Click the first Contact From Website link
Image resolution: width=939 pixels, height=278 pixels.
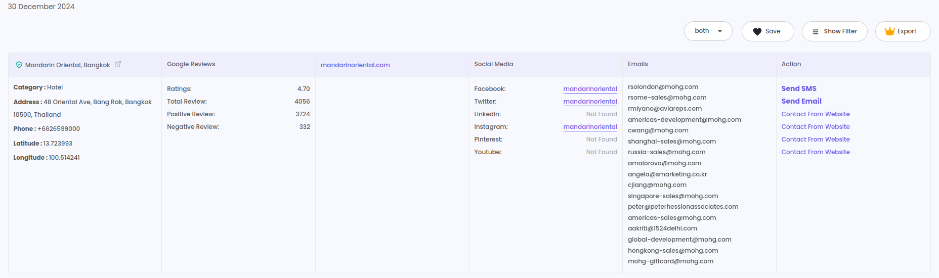tap(815, 114)
